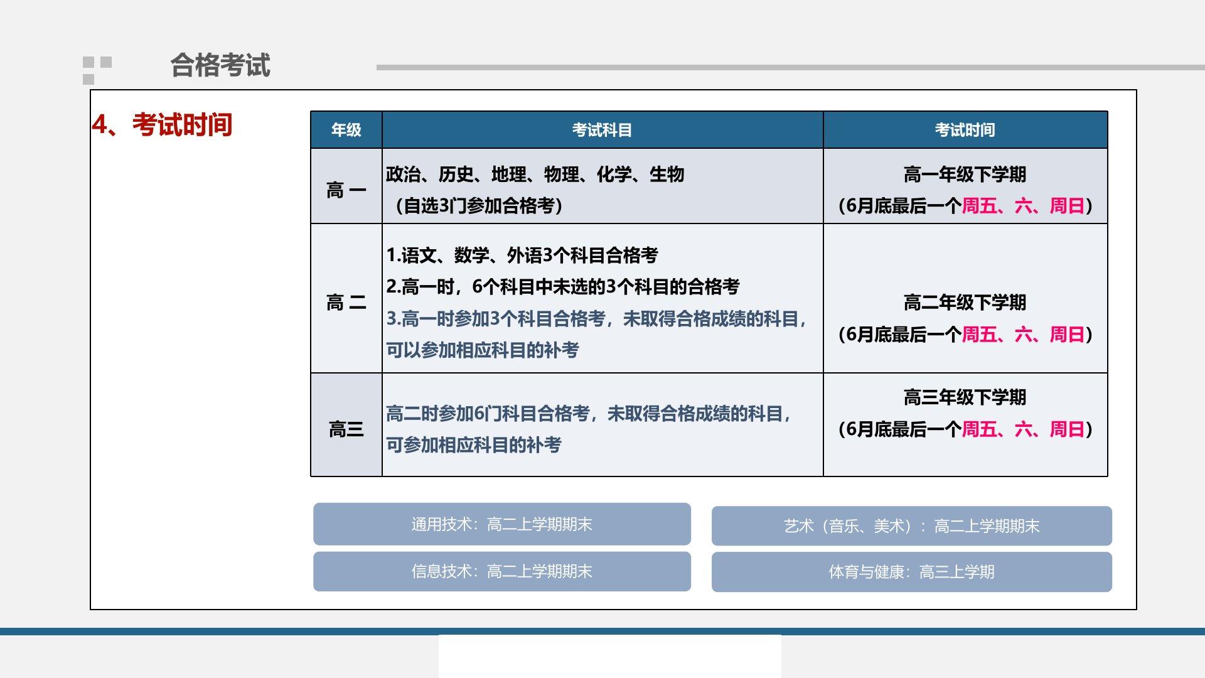Select the red heading 4、考试时间
The image size is (1205, 678).
pos(162,124)
